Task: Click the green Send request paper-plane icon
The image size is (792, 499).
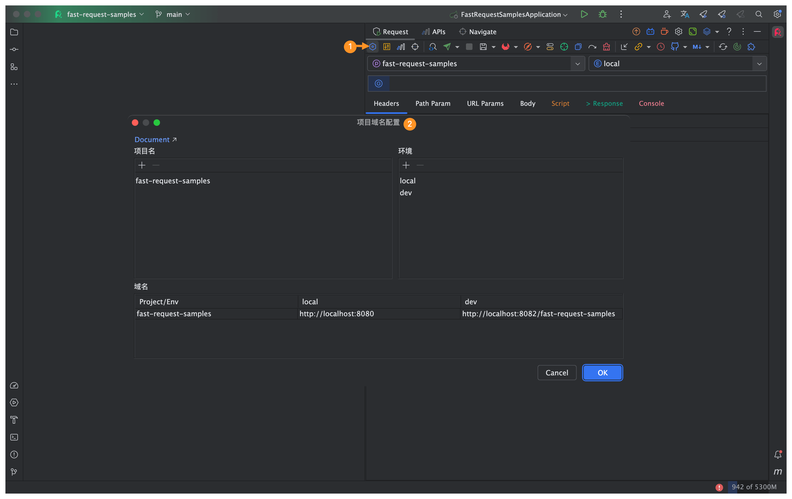Action: pyautogui.click(x=447, y=47)
